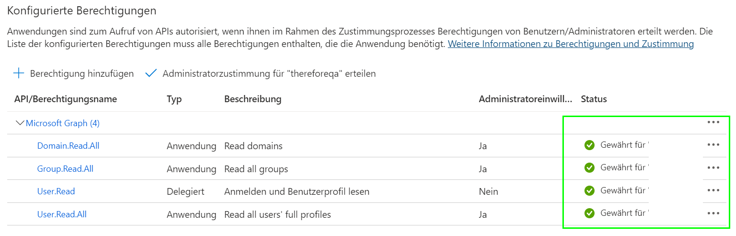
Task: Open the three-dot menu for Microsoft Graph row
Action: (x=713, y=122)
